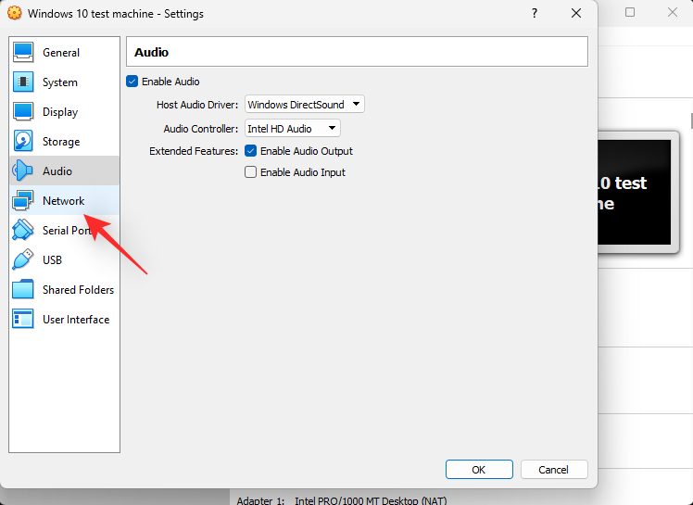The width and height of the screenshot is (693, 505).
Task: Click the VM preview thumbnail in background window
Action: 637,192
